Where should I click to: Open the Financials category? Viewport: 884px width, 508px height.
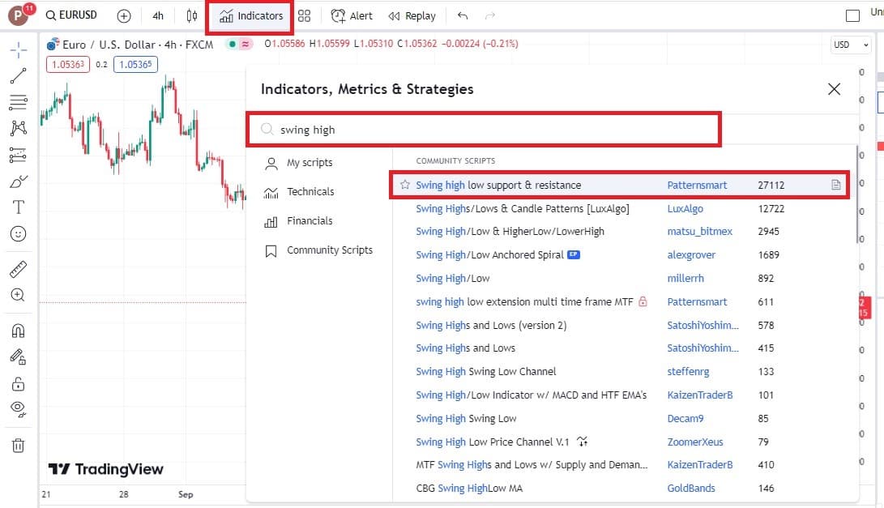[x=299, y=221]
